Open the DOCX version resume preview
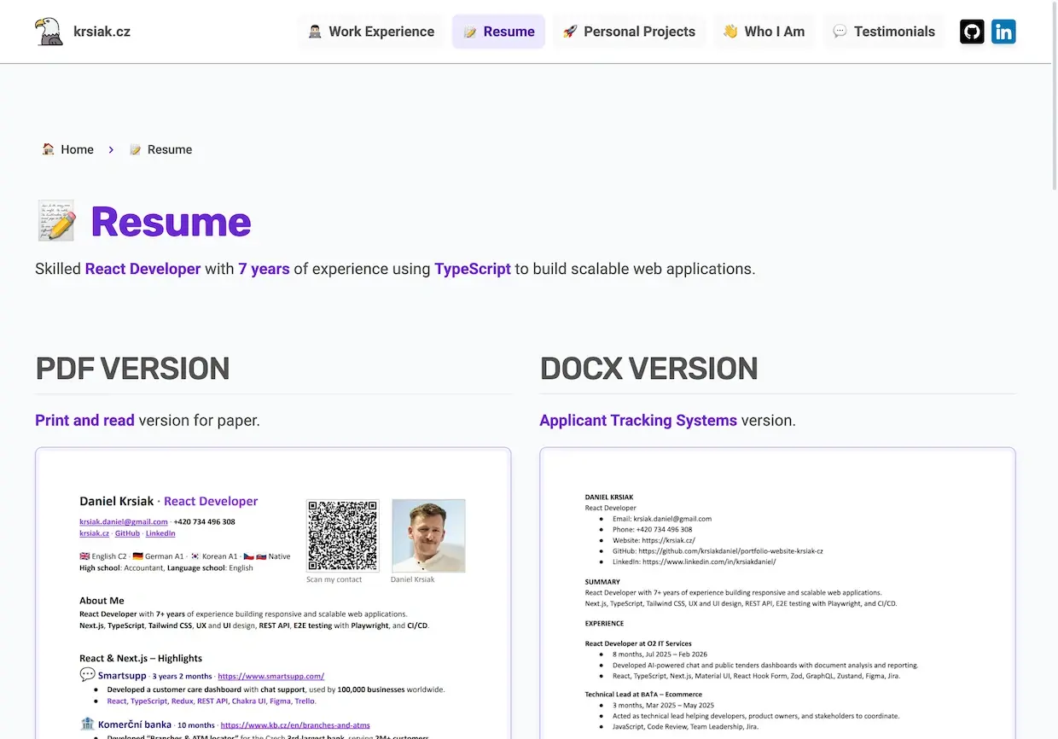This screenshot has width=1058, height=739. click(777, 597)
